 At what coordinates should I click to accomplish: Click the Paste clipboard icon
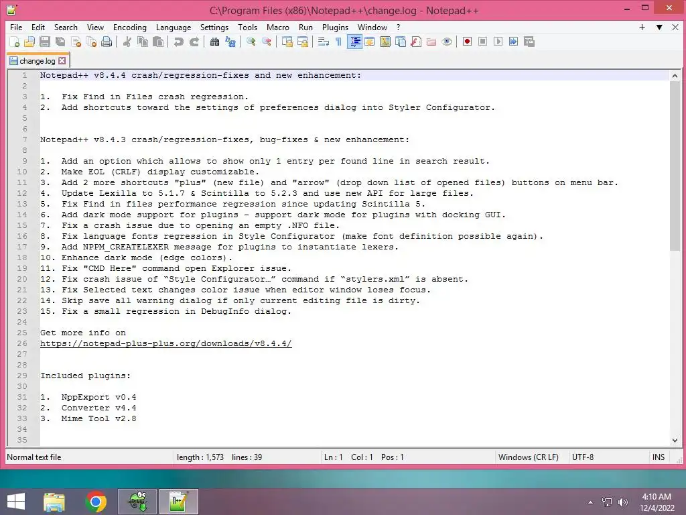point(158,42)
